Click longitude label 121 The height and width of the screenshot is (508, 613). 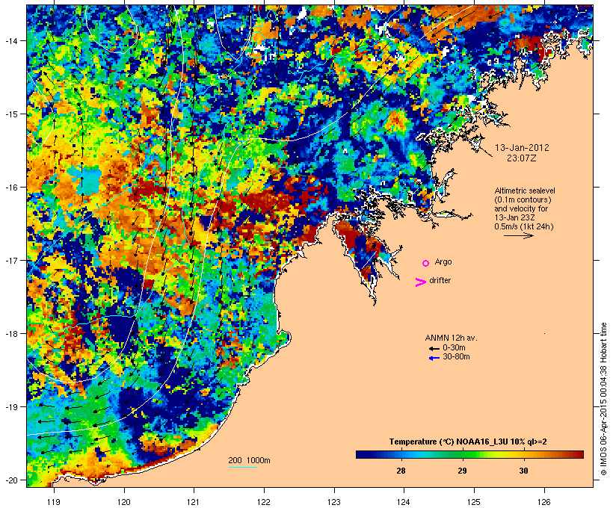tap(194, 502)
